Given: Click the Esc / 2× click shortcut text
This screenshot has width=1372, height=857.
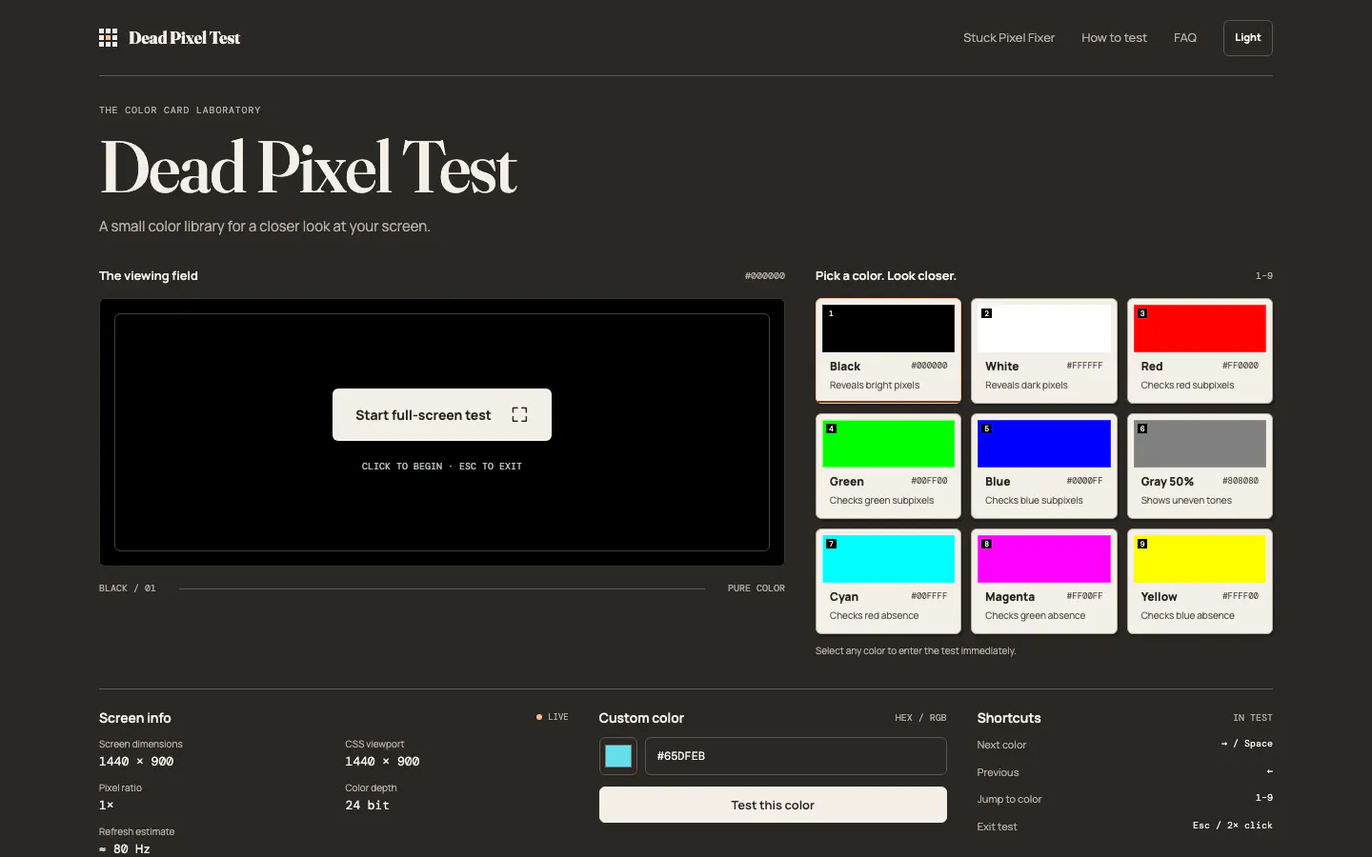Looking at the screenshot, I should [1232, 826].
